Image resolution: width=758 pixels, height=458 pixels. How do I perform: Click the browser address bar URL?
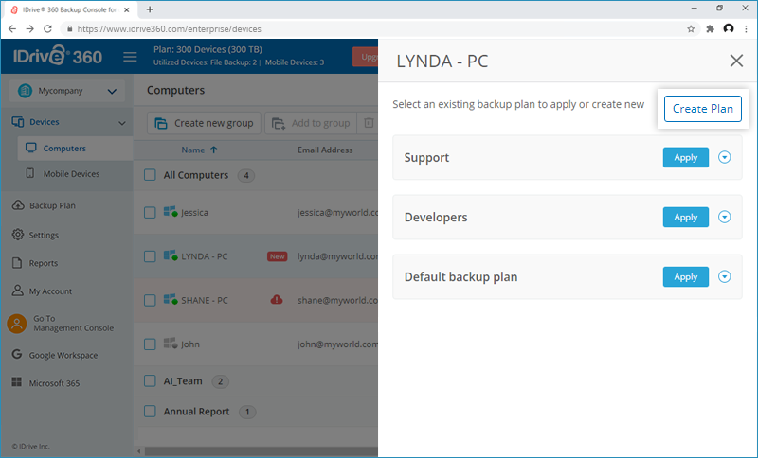[x=170, y=29]
